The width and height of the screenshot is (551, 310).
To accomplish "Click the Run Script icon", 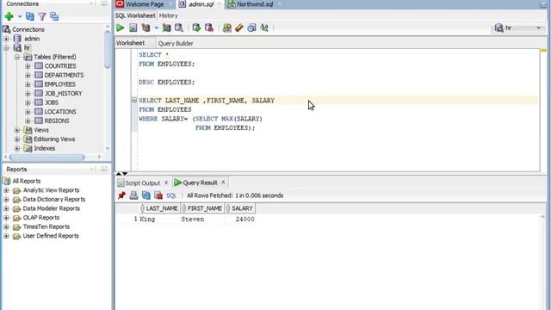I will [x=133, y=28].
